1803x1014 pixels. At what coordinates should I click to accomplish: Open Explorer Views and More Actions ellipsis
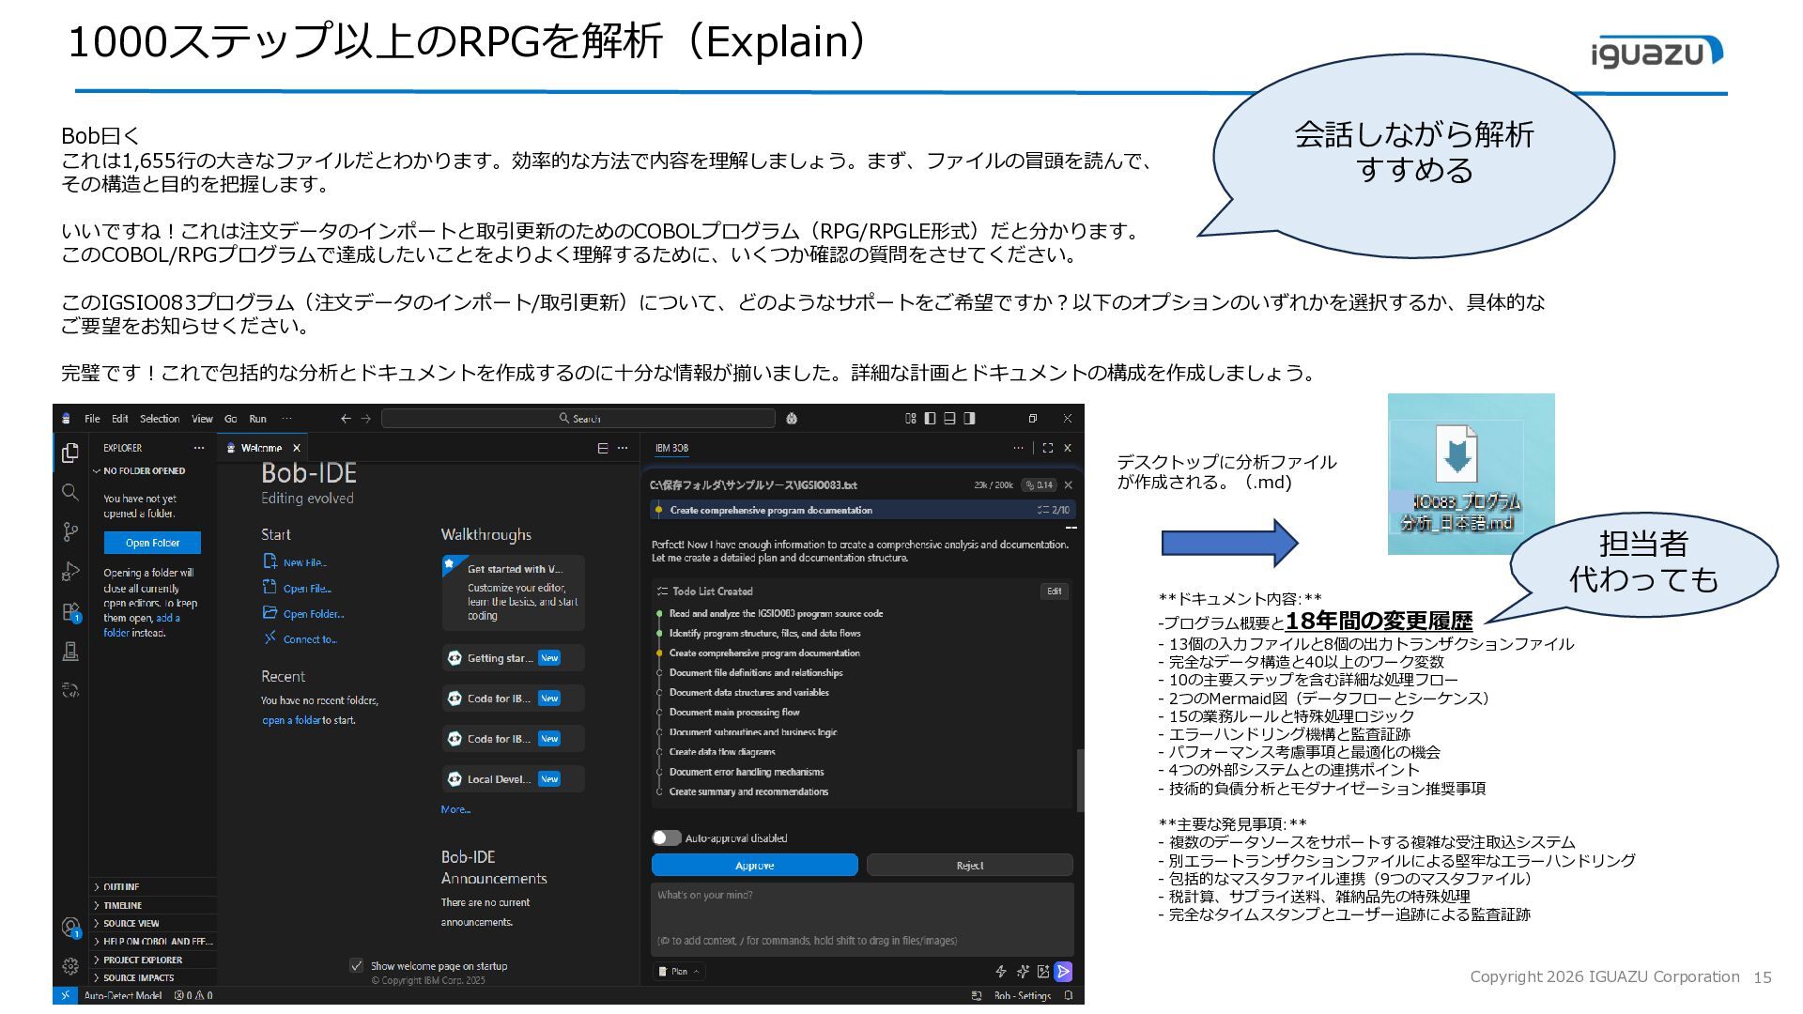pyautogui.click(x=199, y=448)
